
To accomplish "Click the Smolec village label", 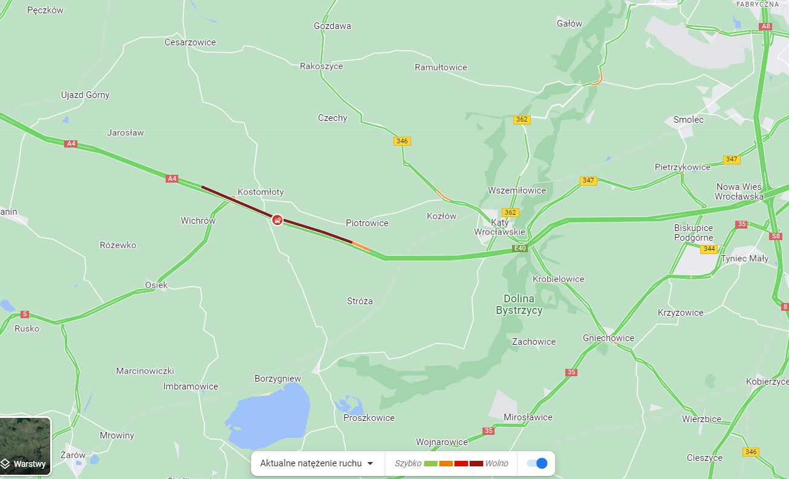I will point(689,120).
